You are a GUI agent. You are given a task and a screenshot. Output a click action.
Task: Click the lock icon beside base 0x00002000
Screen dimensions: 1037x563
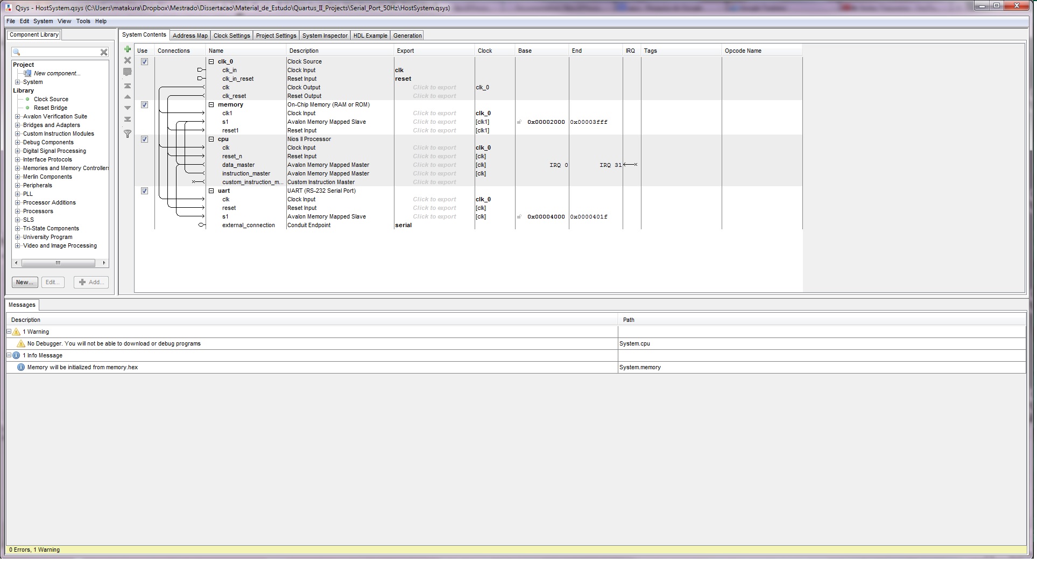(519, 122)
